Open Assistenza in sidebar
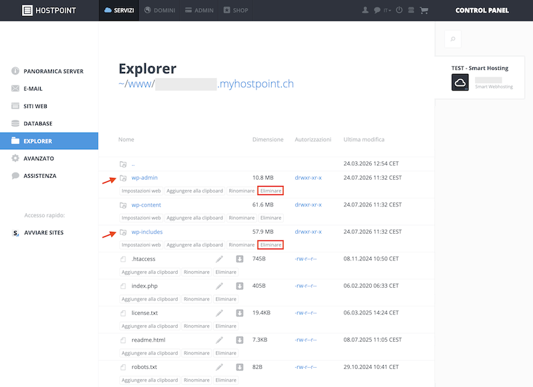 pos(49,176)
